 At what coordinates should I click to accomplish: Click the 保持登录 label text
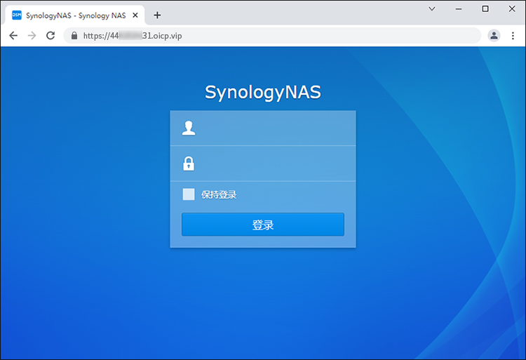219,194
